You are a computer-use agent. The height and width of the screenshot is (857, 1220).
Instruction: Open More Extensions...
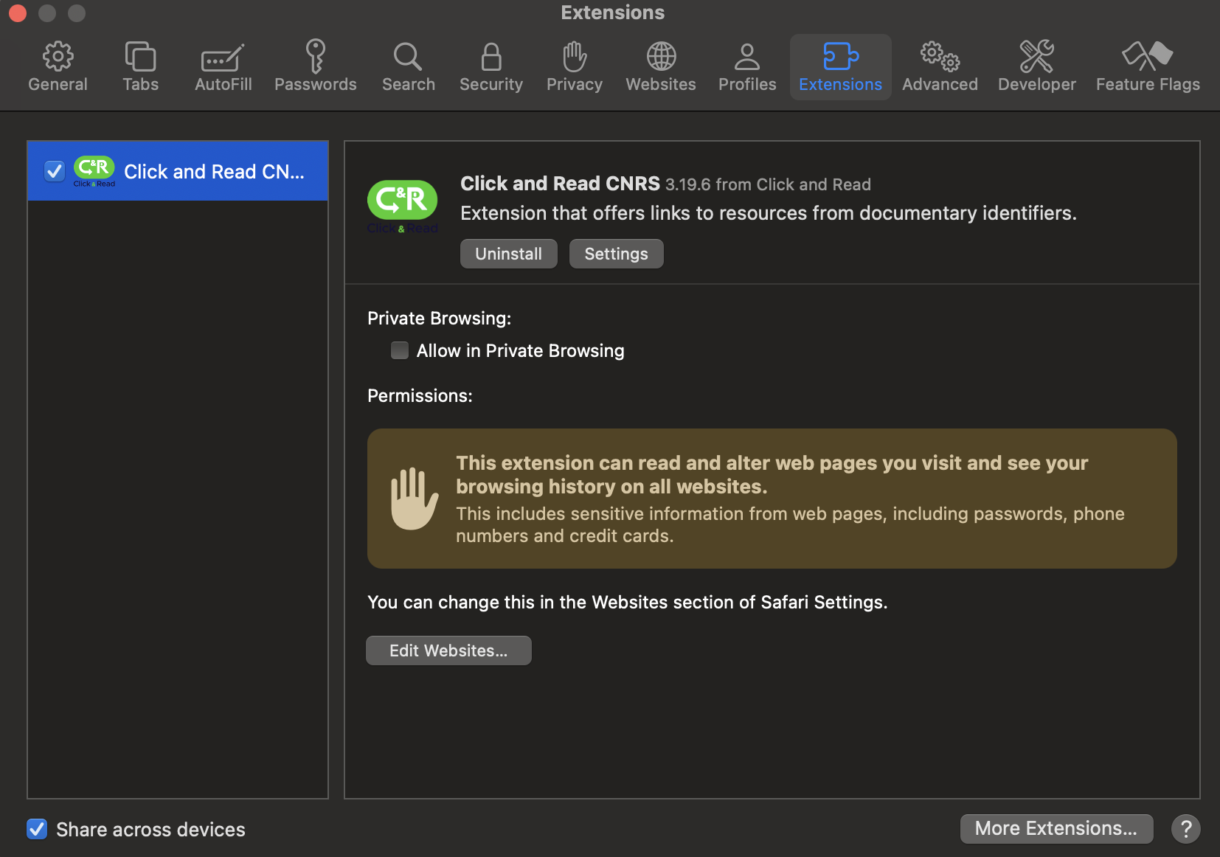(1056, 828)
